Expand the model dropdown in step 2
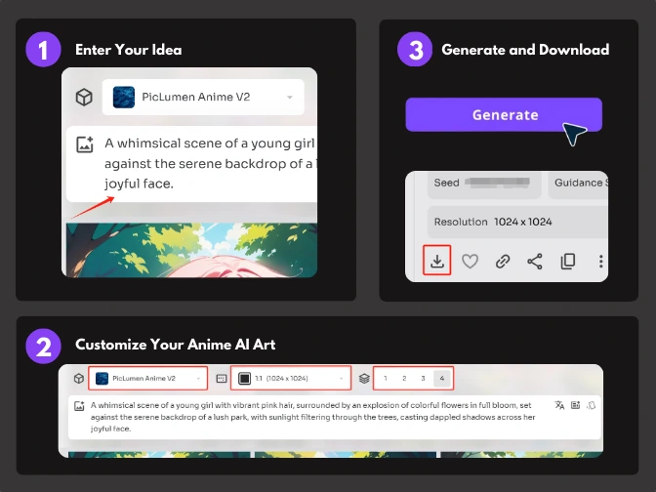The width and height of the screenshot is (656, 492). point(148,378)
